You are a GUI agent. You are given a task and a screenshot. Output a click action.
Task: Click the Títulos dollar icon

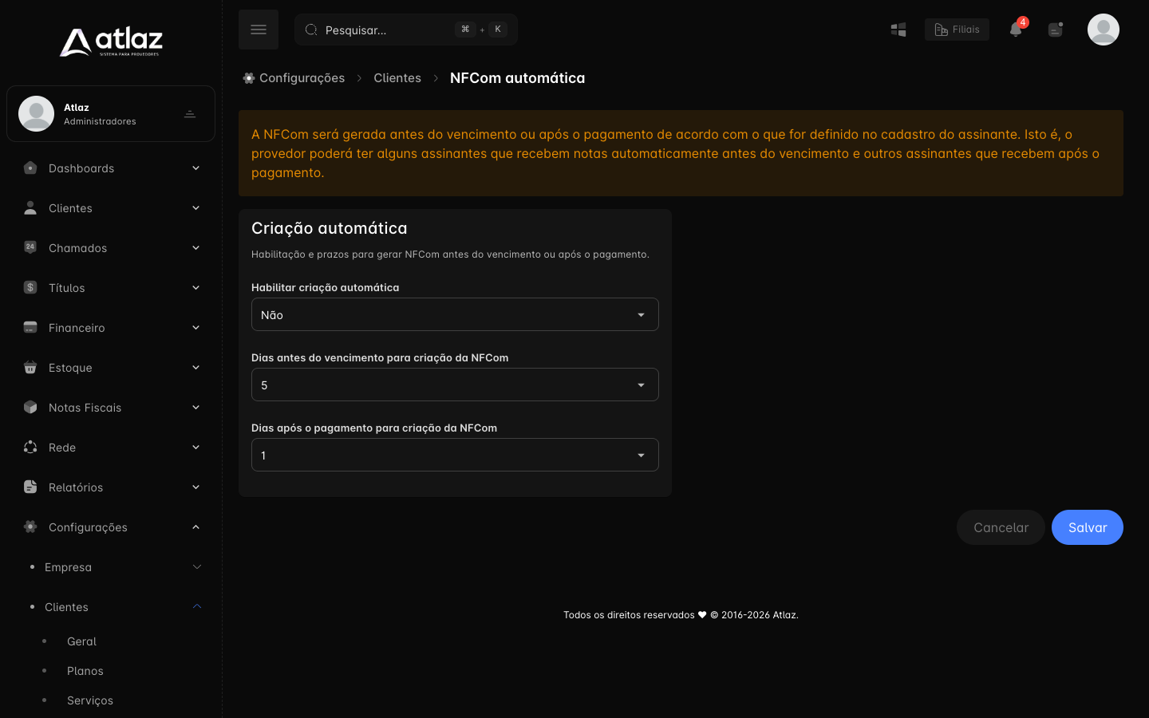[x=30, y=287]
